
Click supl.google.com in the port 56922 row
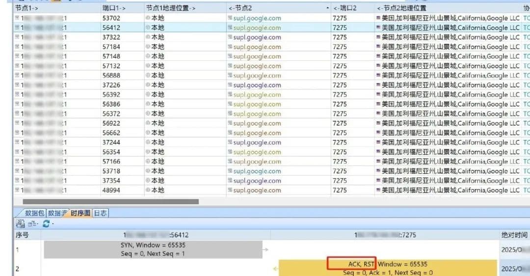257,123
